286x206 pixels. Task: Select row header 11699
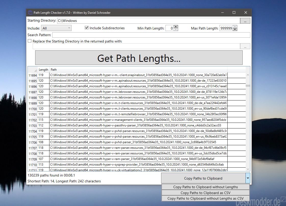pyautogui.click(x=33, y=103)
